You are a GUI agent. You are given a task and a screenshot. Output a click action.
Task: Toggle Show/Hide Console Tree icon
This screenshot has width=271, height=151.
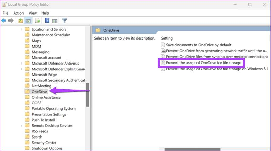[28, 21]
